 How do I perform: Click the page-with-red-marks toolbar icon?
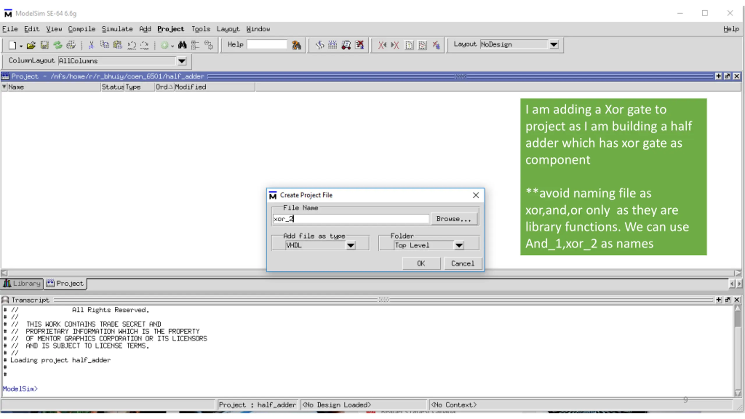(x=423, y=45)
